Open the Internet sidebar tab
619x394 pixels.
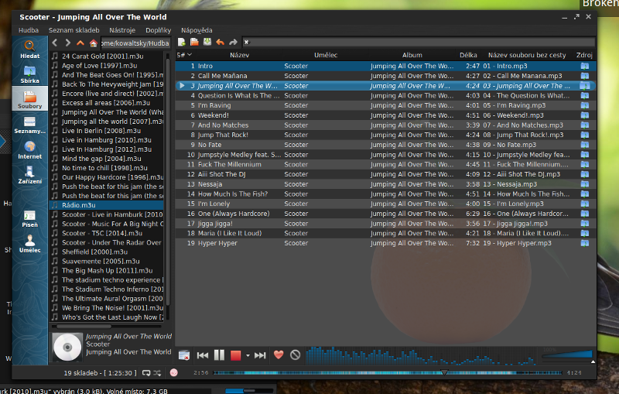coord(29,149)
